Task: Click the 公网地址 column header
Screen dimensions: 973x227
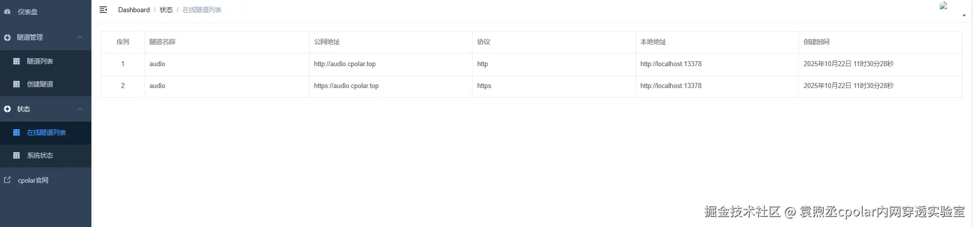Action: point(327,42)
